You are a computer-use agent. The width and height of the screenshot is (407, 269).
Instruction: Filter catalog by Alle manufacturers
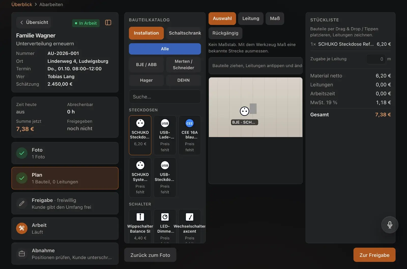165,49
